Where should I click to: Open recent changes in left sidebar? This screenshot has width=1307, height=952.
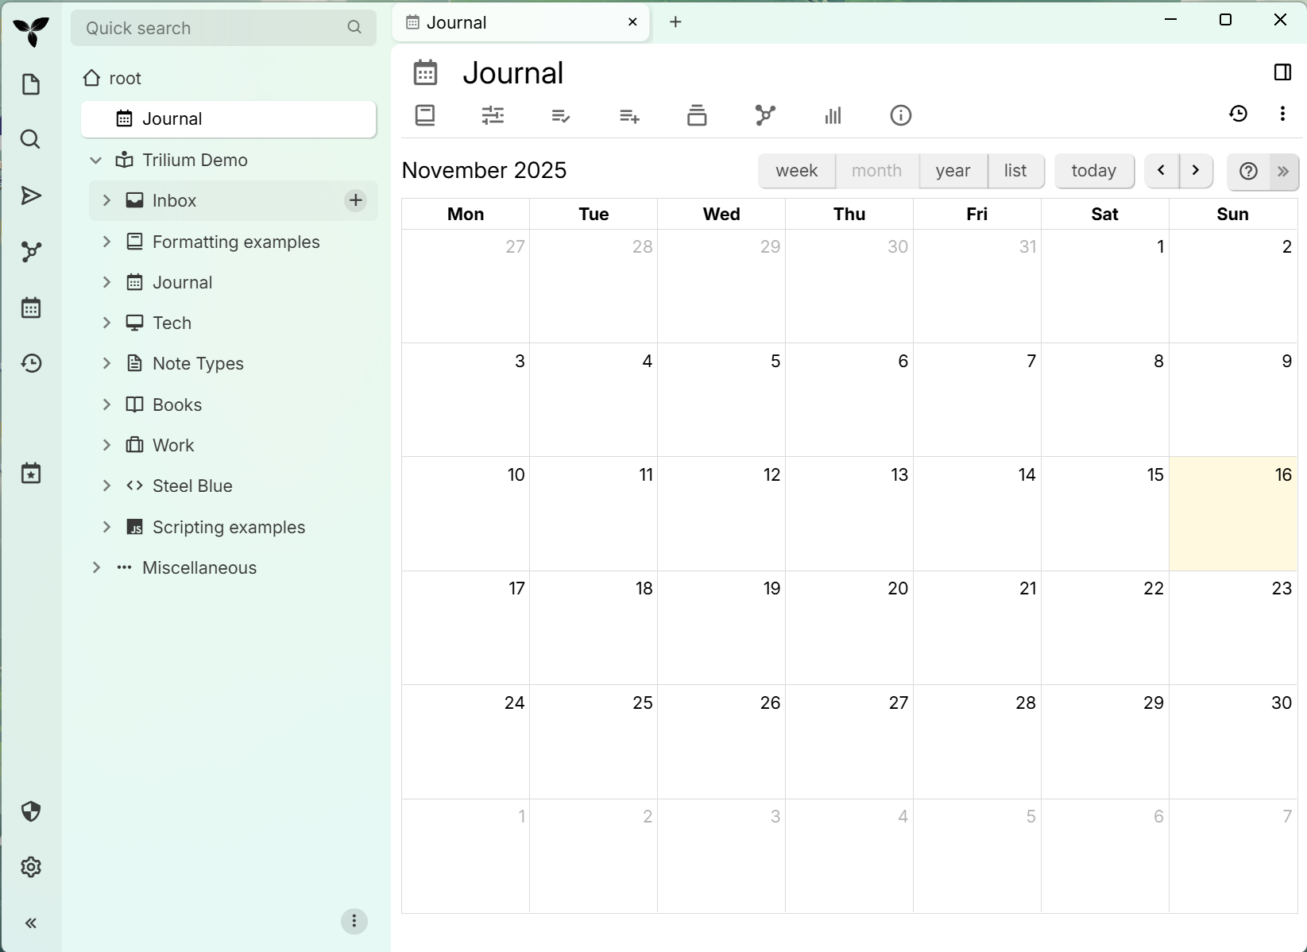(31, 363)
